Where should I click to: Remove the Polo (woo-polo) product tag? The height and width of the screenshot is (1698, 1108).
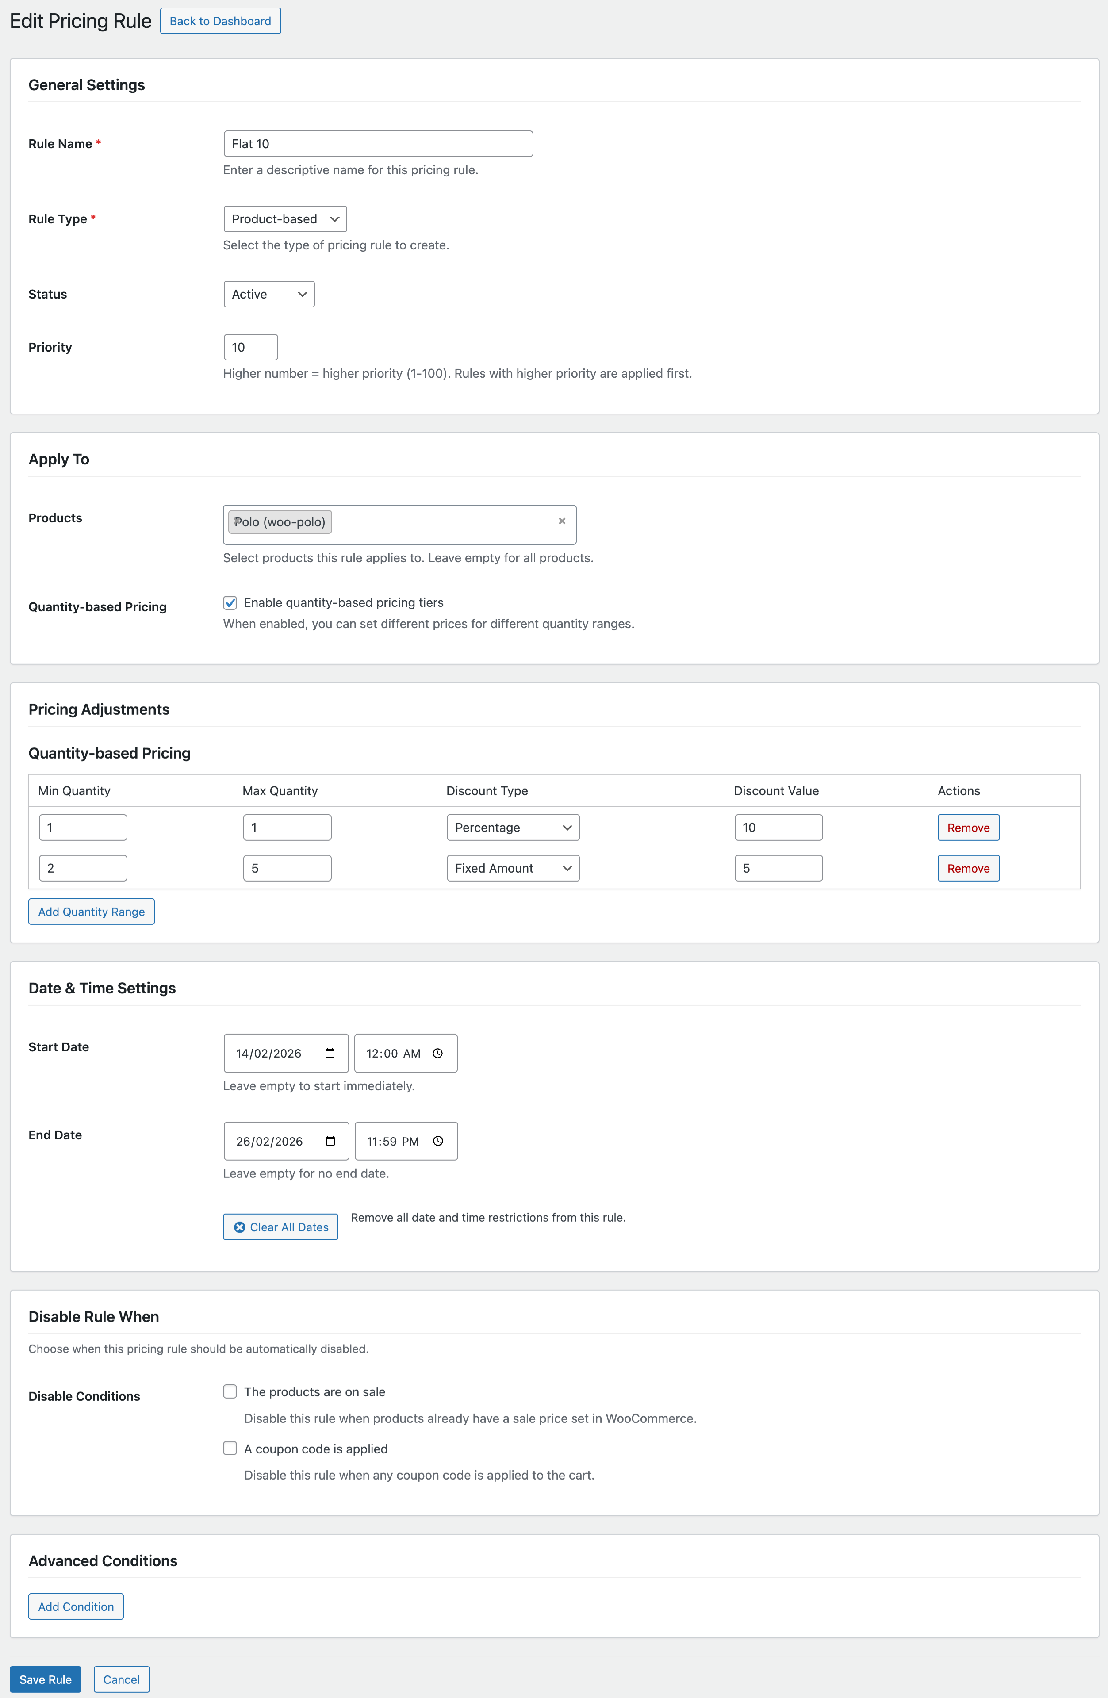pos(237,521)
